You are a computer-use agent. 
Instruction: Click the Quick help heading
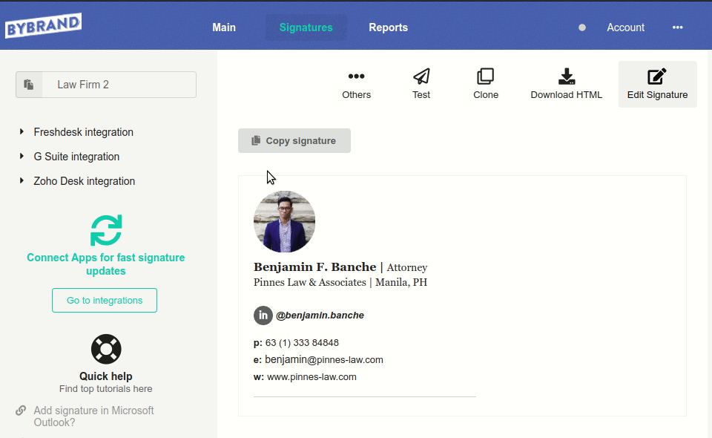106,376
